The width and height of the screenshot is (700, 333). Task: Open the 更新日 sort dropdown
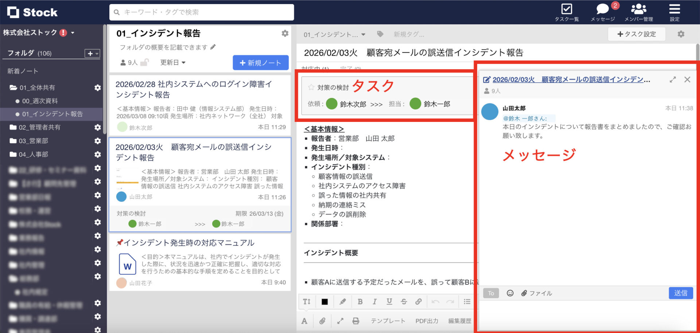click(x=172, y=62)
